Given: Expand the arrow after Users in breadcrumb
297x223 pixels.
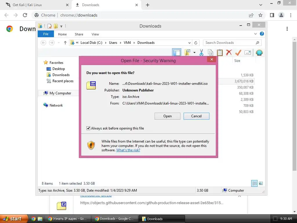Looking at the screenshot, I should pos(120,43).
